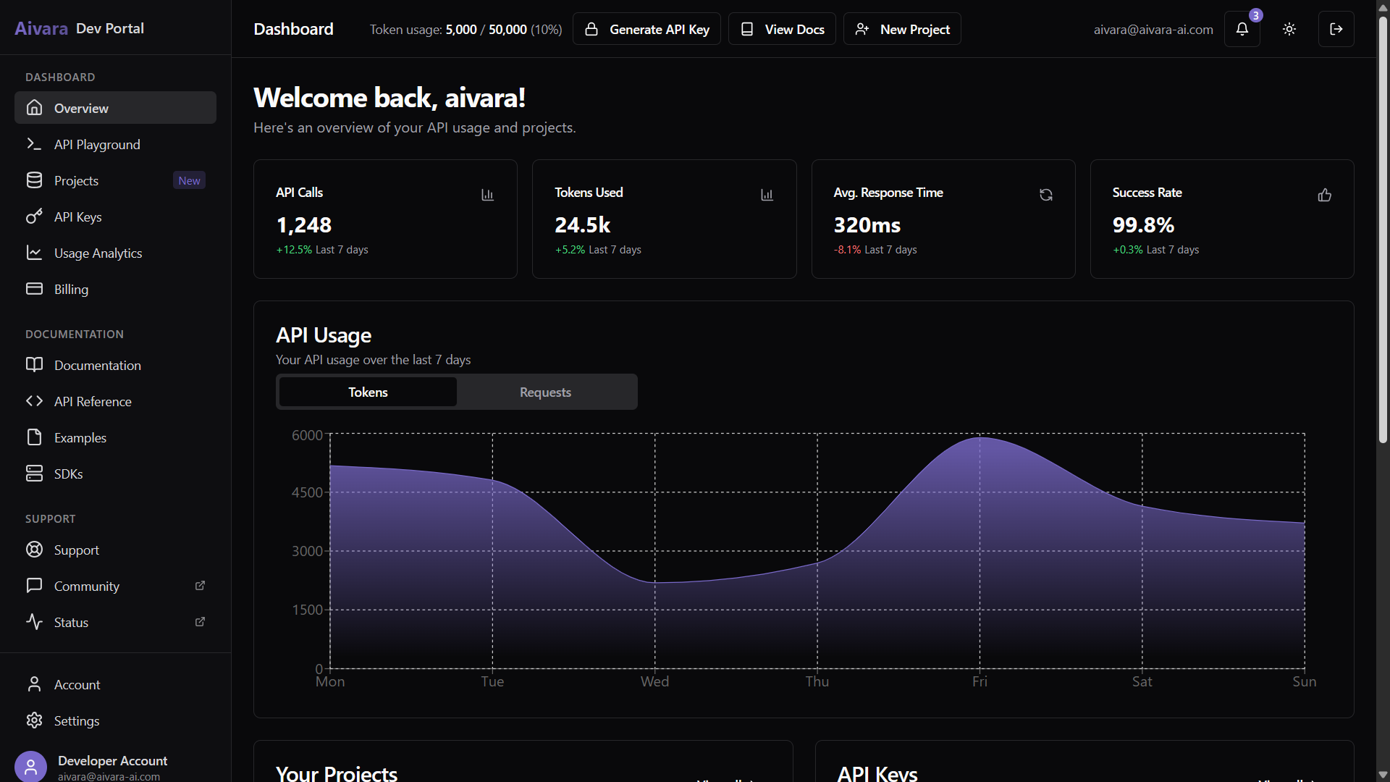Go to Usage Analytics in sidebar
Viewport: 1390px width, 782px height.
[98, 253]
